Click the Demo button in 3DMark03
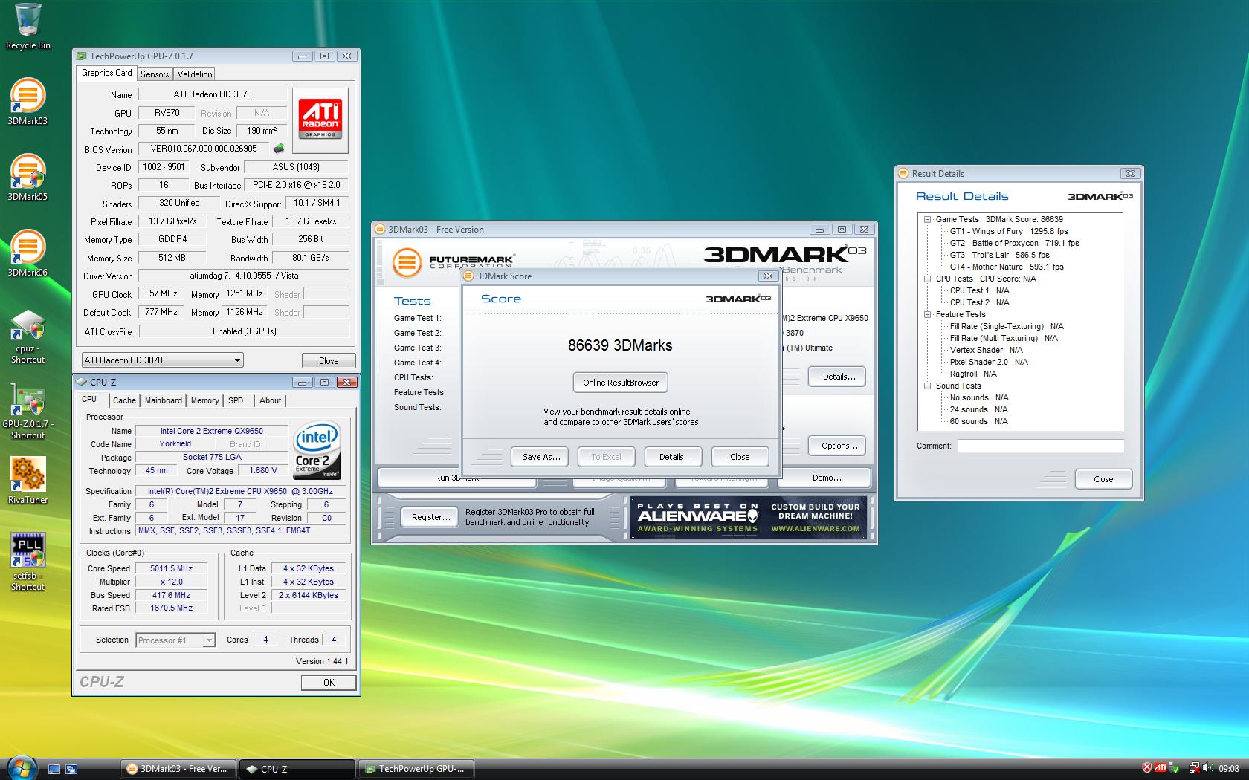The width and height of the screenshot is (1249, 780). click(x=827, y=478)
